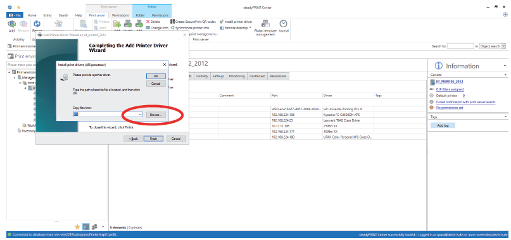Collapse the Print environment tree root
The image size is (511, 240).
(x=9, y=72)
